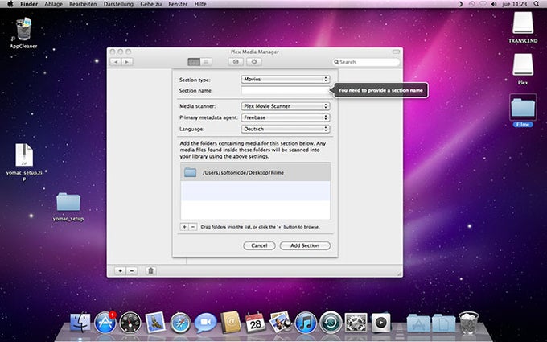Open the Bearbeiten menu

coord(83,4)
